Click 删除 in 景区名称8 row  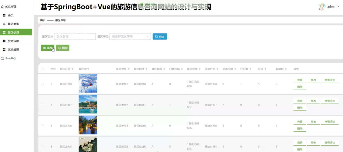coord(300,87)
